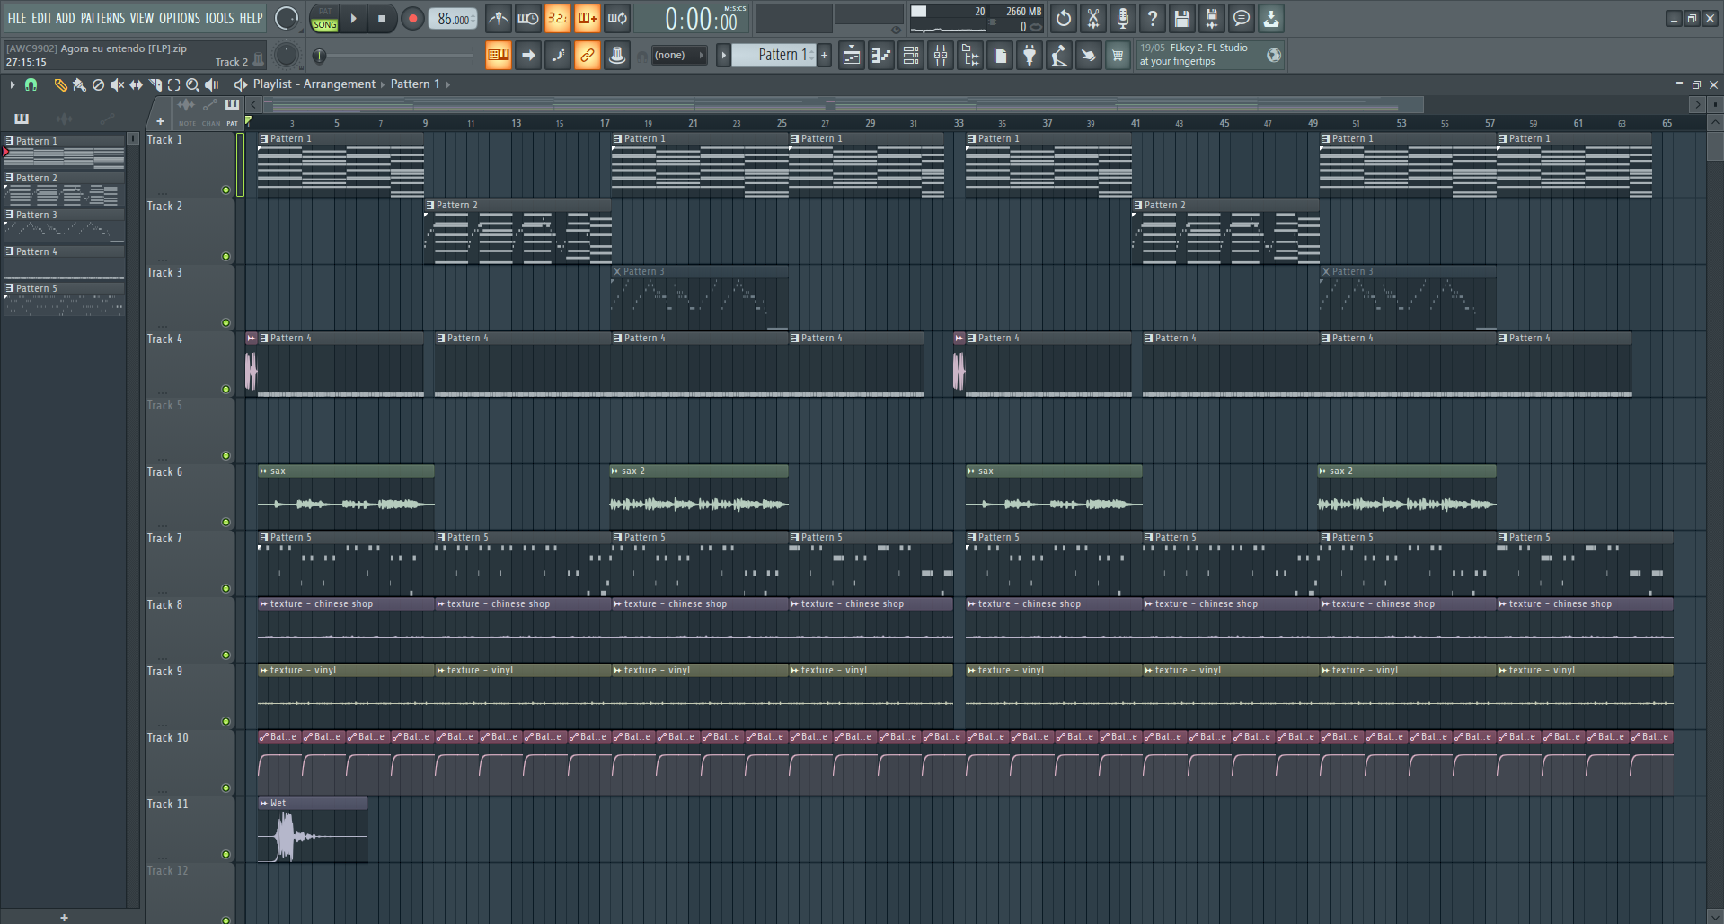Open the PATTERNS menu
The width and height of the screenshot is (1724, 924).
tap(103, 18)
